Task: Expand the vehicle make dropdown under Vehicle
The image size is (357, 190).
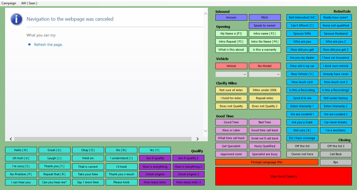Action: (x=231, y=74)
